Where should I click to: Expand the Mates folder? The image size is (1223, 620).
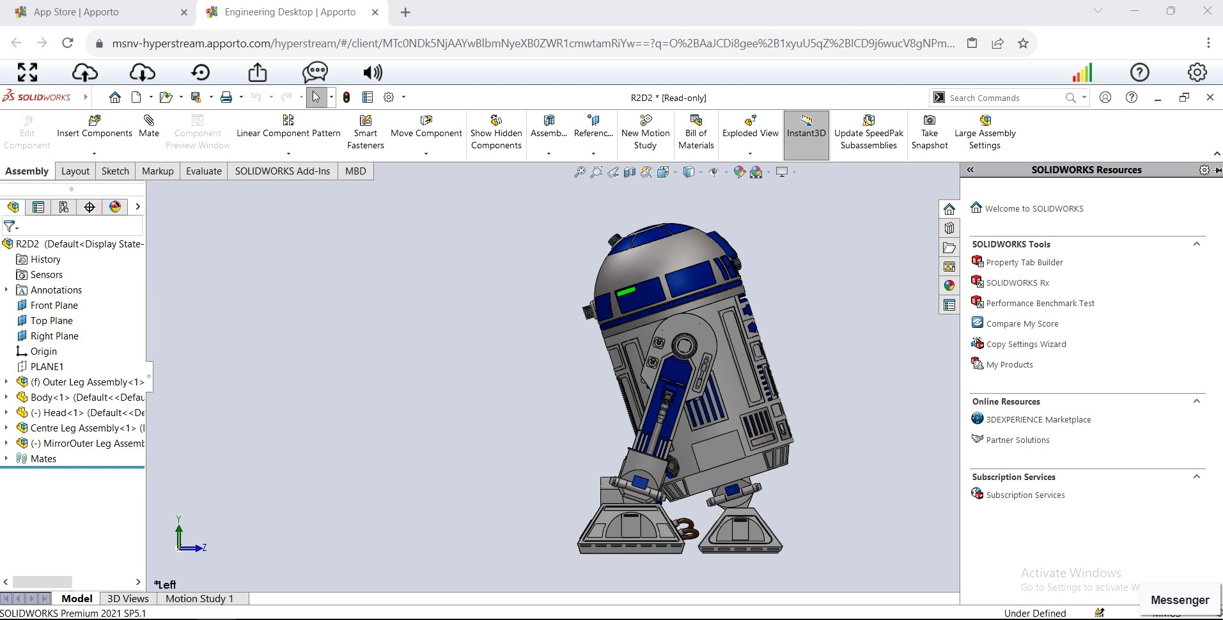pos(6,458)
